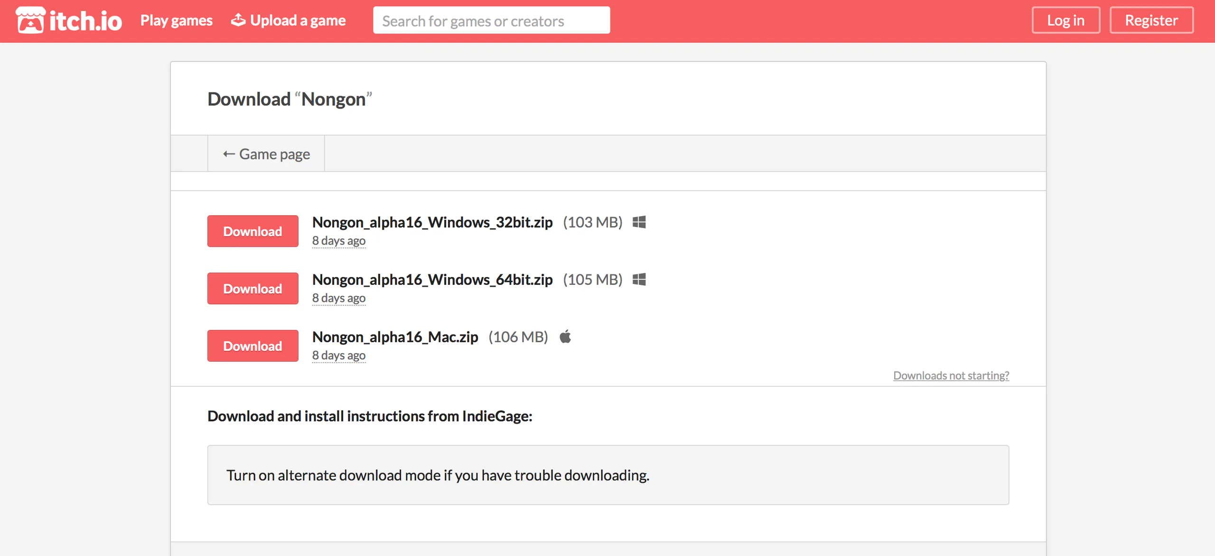
Task: Download Nongon_alpha16_Windows_32bit.zip
Action: click(x=252, y=231)
